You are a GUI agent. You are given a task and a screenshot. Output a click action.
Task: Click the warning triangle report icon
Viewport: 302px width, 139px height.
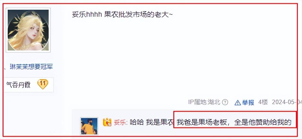point(238,103)
